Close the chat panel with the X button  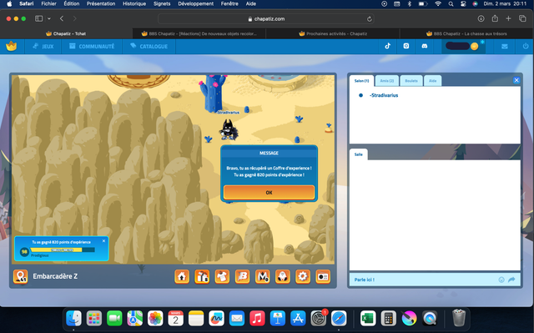pos(516,80)
